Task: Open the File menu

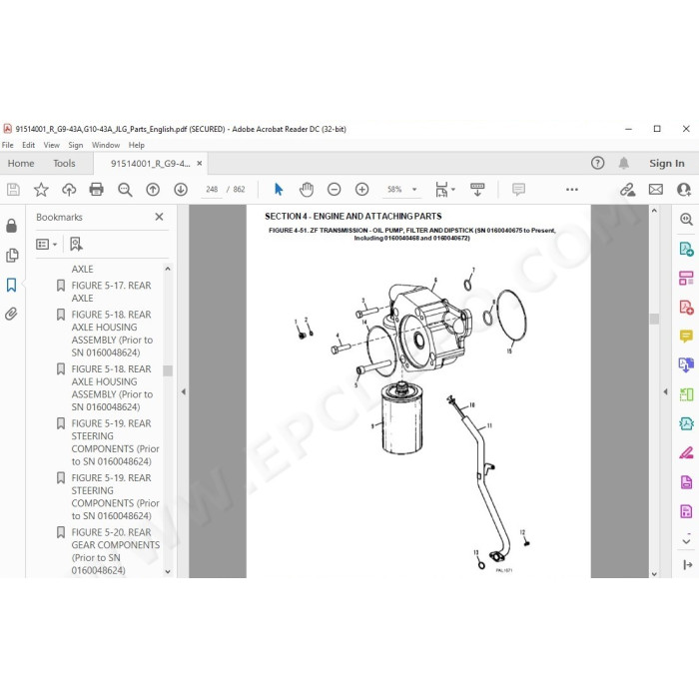Action: pos(8,145)
